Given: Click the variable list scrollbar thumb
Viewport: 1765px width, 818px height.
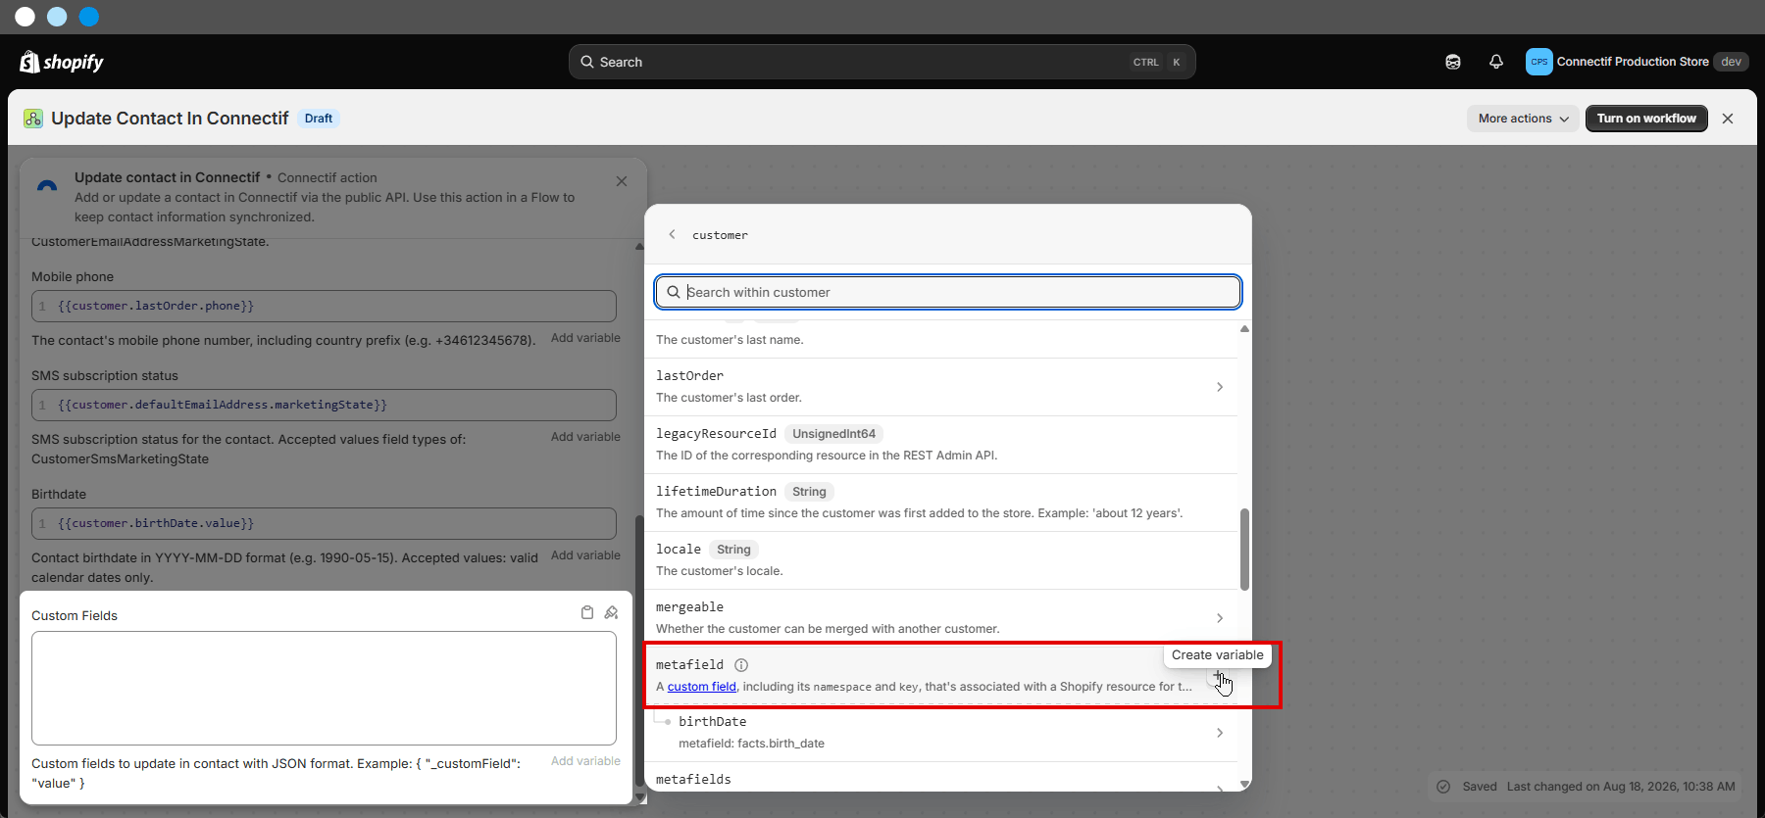Looking at the screenshot, I should click(1244, 549).
